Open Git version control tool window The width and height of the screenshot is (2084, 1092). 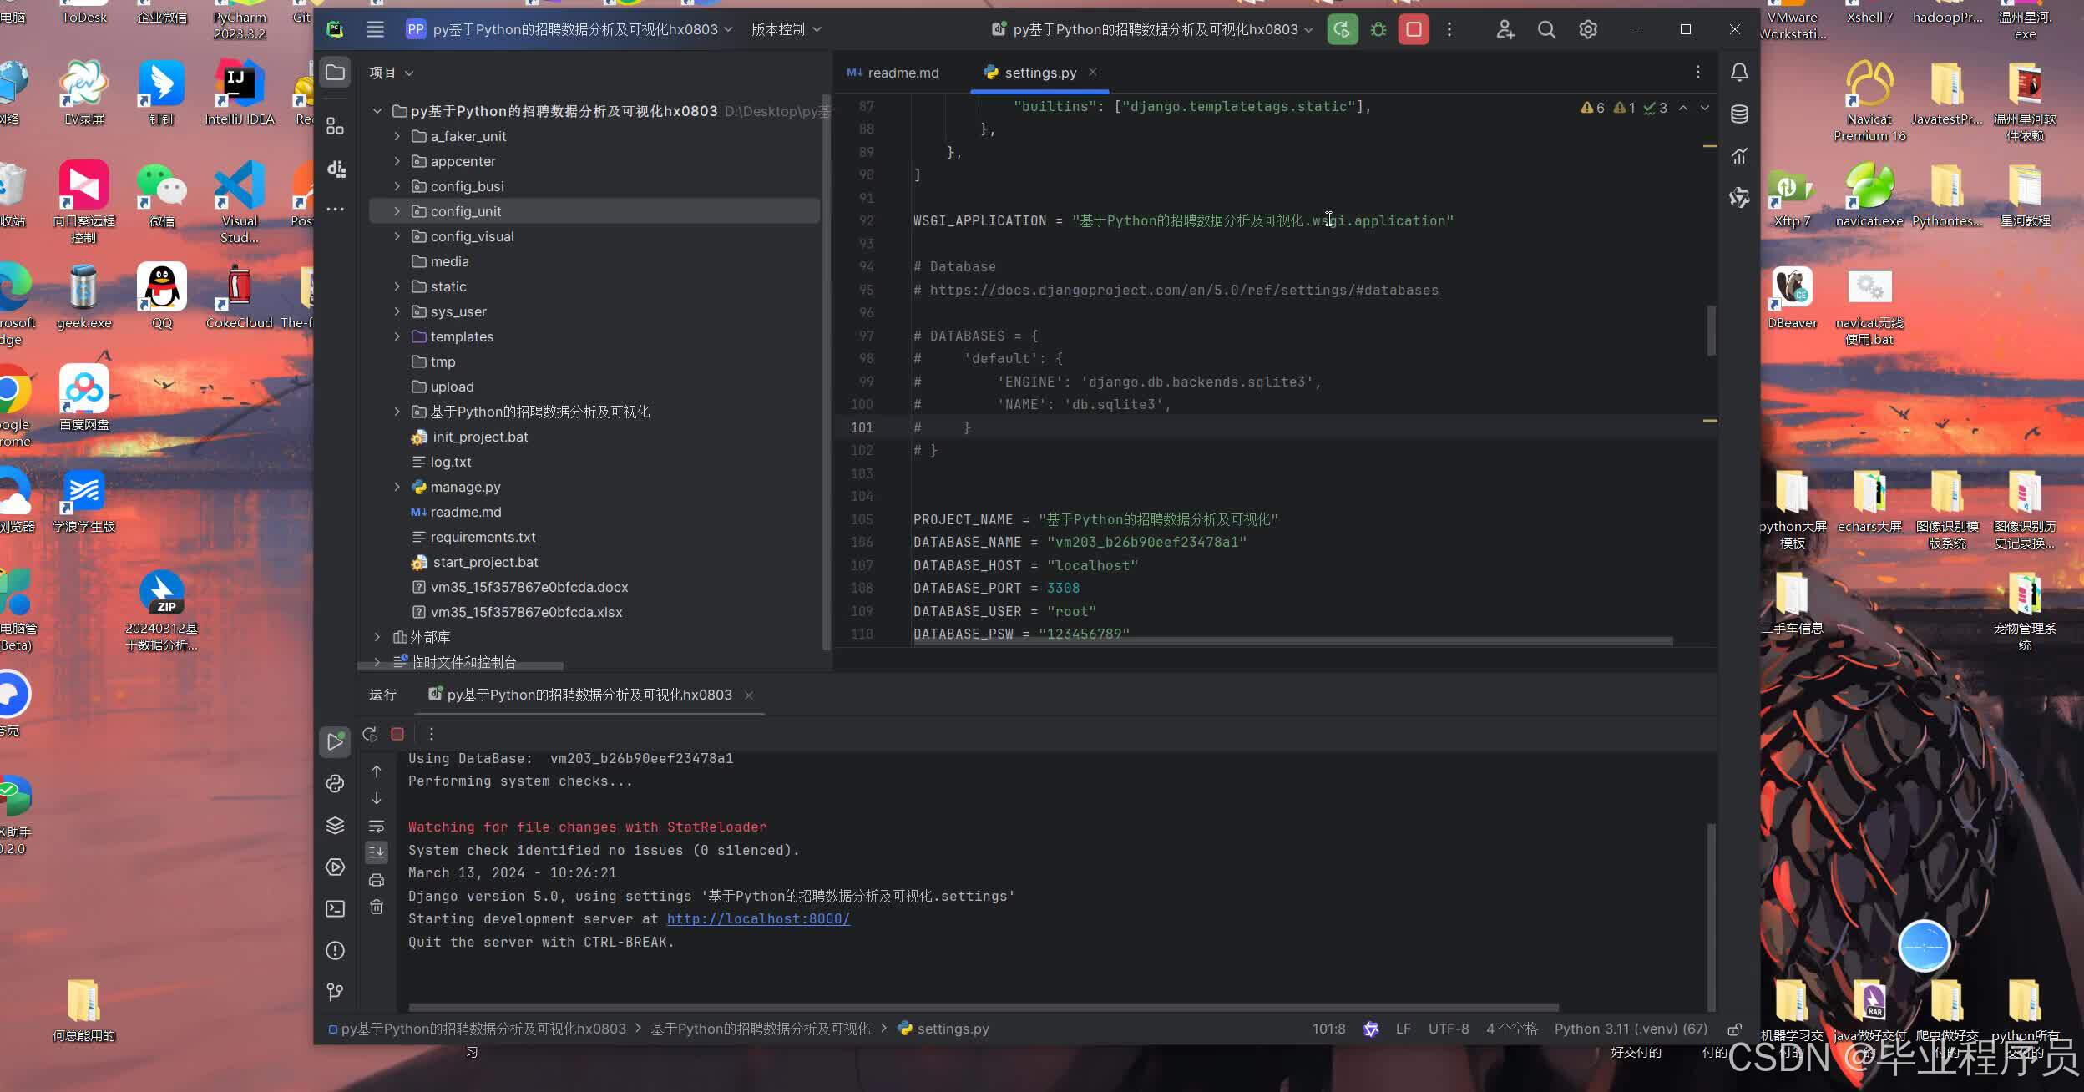(335, 992)
